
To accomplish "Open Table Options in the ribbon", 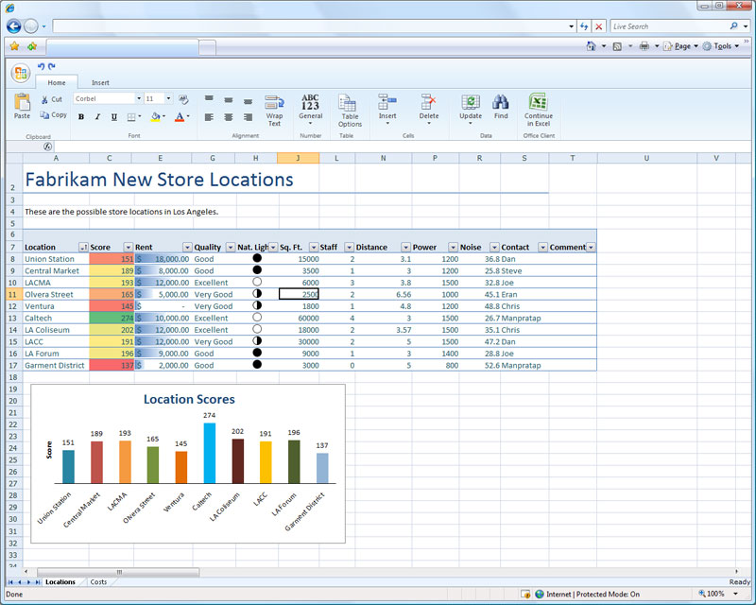I will coord(350,109).
